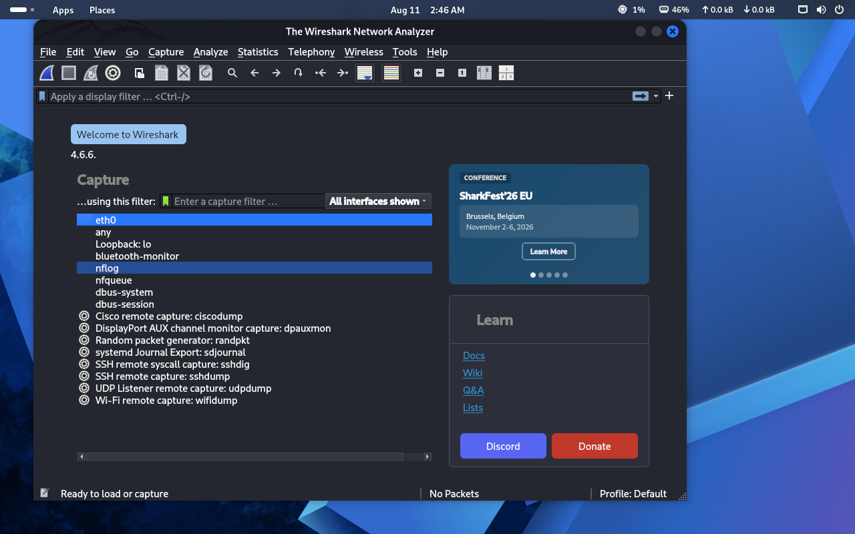Open options gear for systemd Journal Export

pyautogui.click(x=84, y=352)
